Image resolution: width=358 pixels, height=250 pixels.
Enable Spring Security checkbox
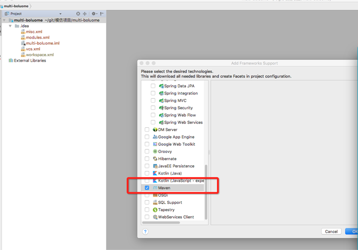tap(153, 108)
